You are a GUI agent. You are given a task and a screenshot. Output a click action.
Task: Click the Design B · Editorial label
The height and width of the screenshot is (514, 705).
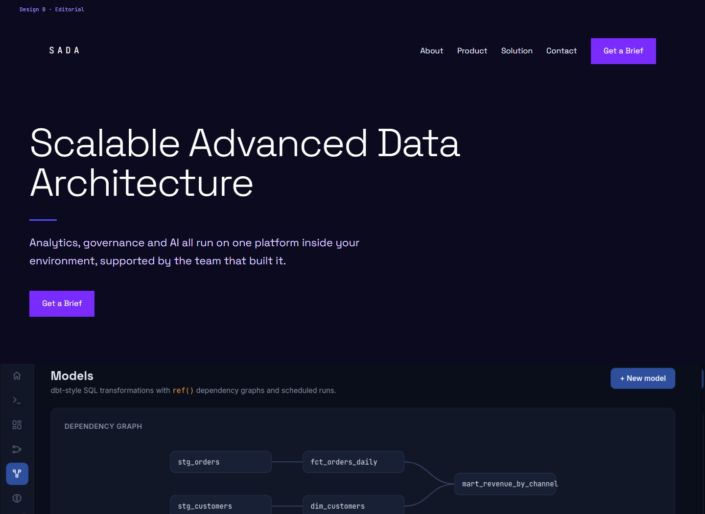pos(52,9)
